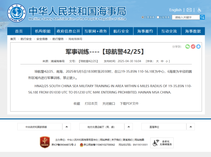Click 海南海事局 in breadcrumb
This screenshot has height=157, width=211.
(75, 39)
